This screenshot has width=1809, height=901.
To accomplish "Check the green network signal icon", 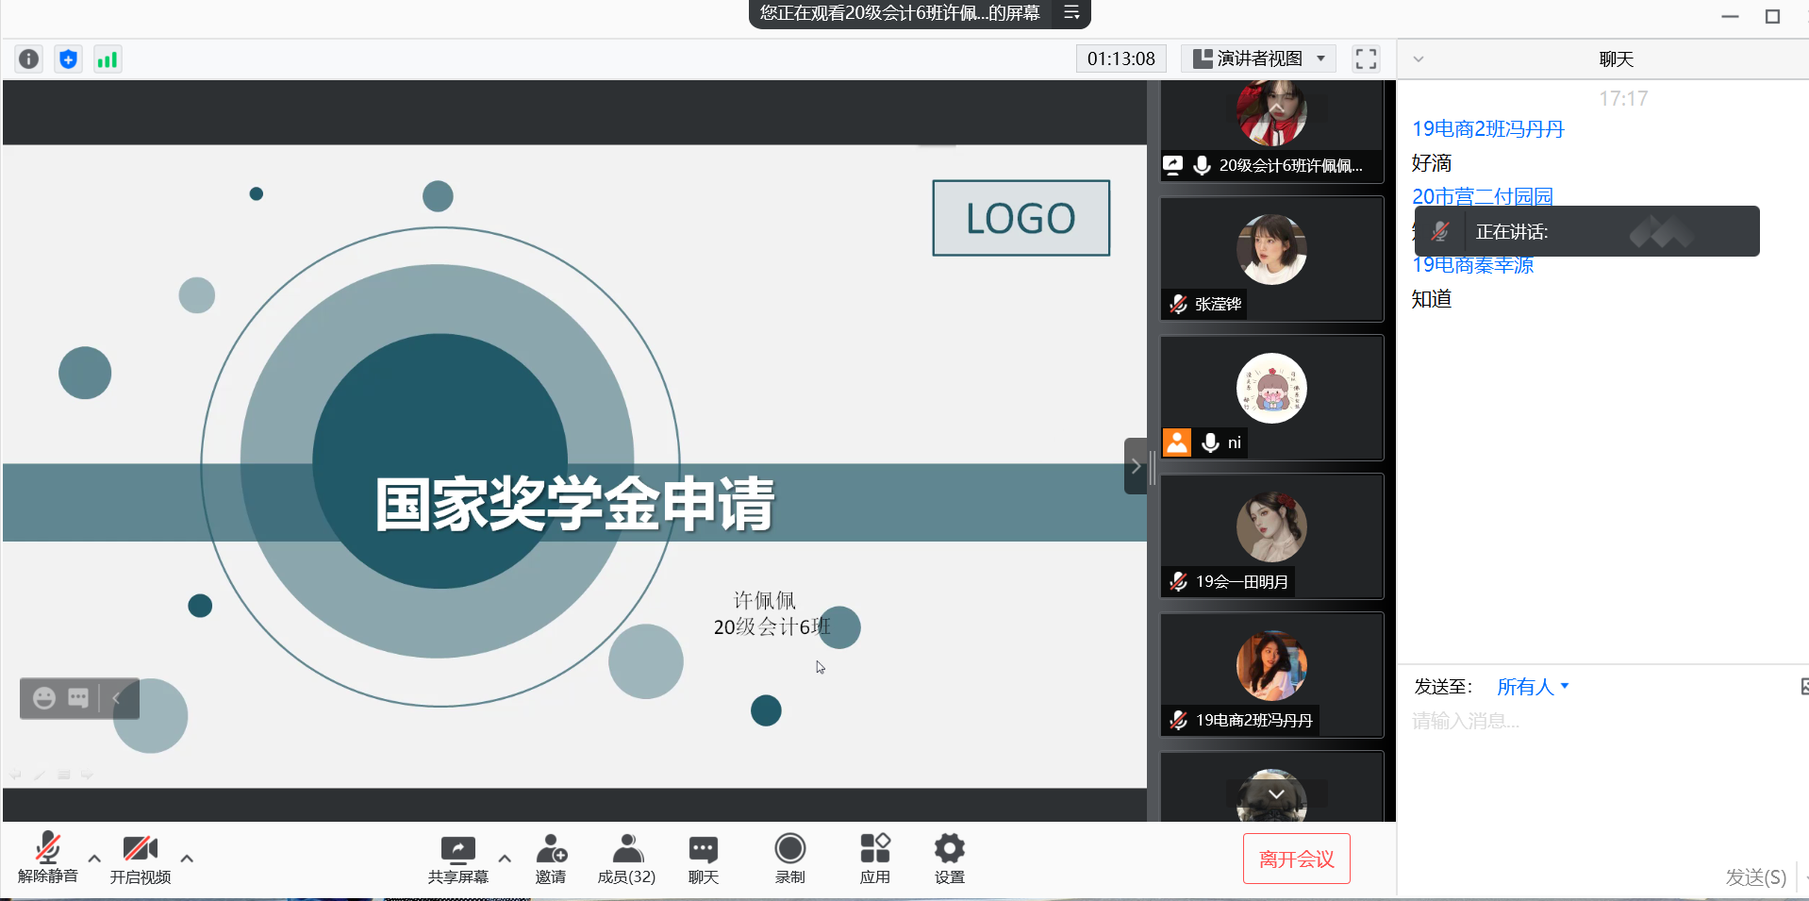I will (108, 59).
